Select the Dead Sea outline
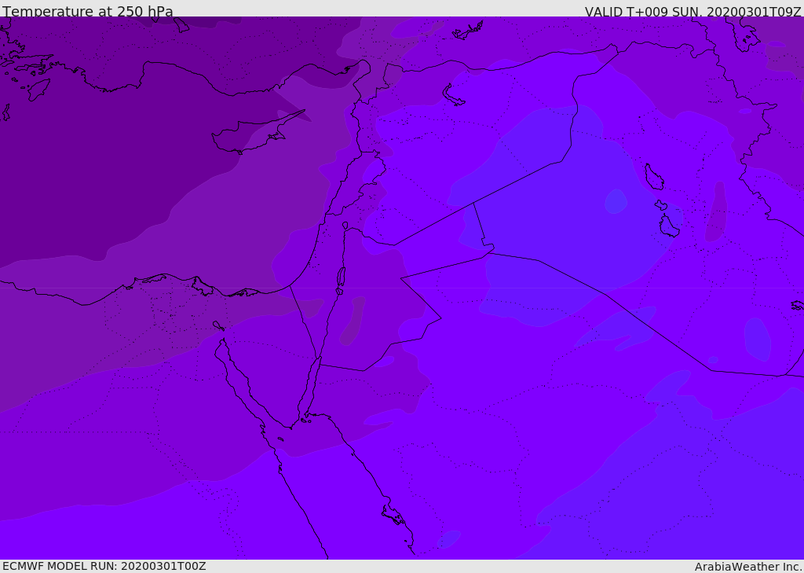The width and height of the screenshot is (804, 573). pyautogui.click(x=341, y=278)
